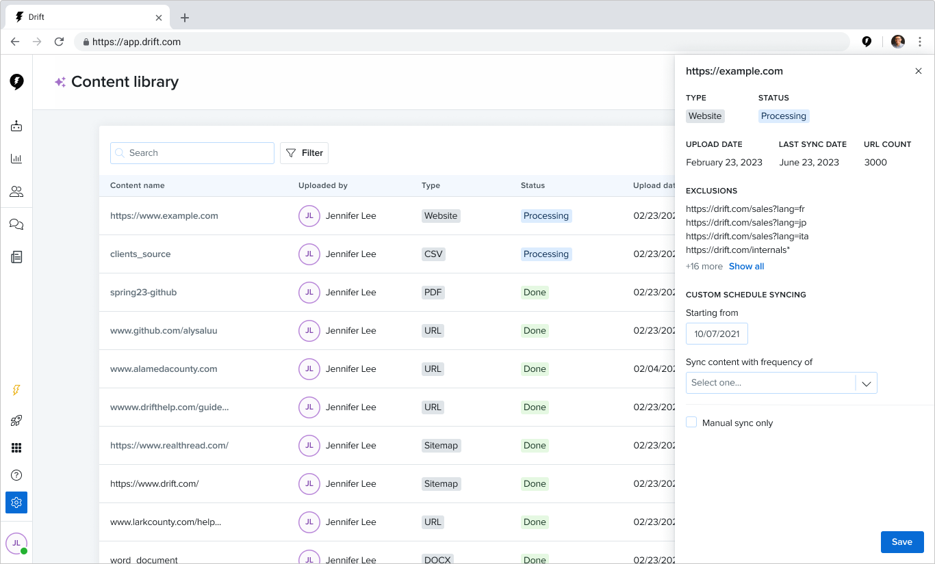The image size is (935, 564).
Task: Click Show all exclusions link
Action: click(746, 267)
